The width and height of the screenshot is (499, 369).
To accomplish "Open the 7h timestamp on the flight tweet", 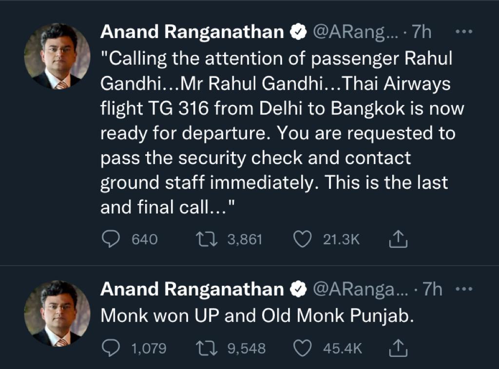I will point(422,32).
